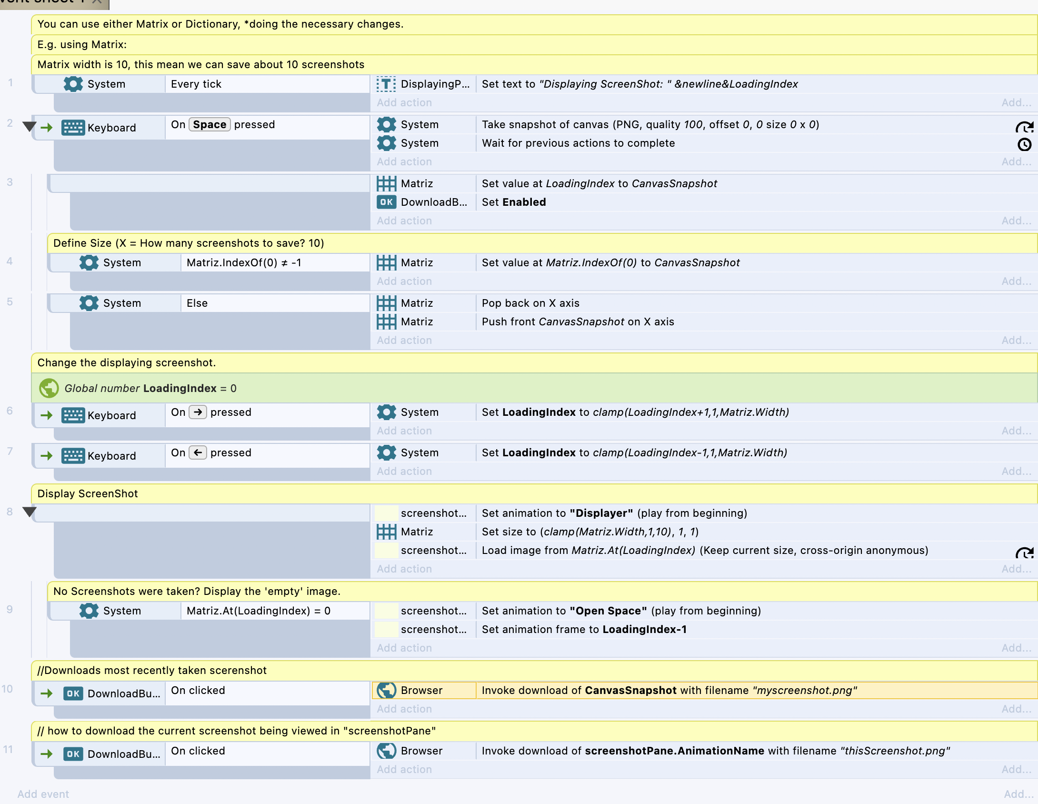1038x804 pixels.
Task: Select comment 'Define Size (X = How many screenshots'
Action: pos(542,243)
